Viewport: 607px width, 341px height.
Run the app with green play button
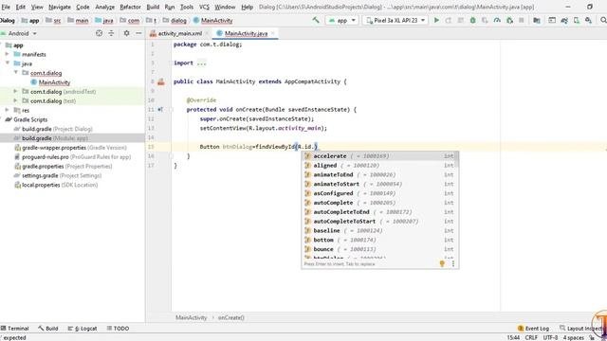[x=436, y=20]
